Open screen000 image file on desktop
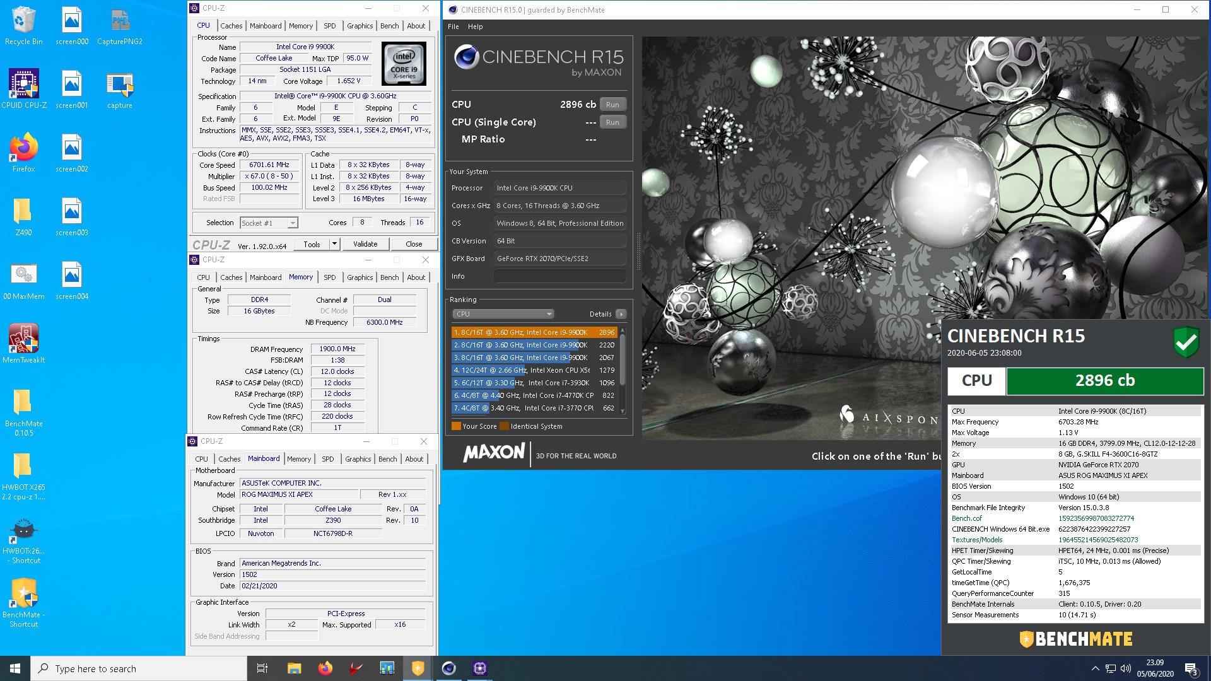The height and width of the screenshot is (681, 1211). click(71, 26)
